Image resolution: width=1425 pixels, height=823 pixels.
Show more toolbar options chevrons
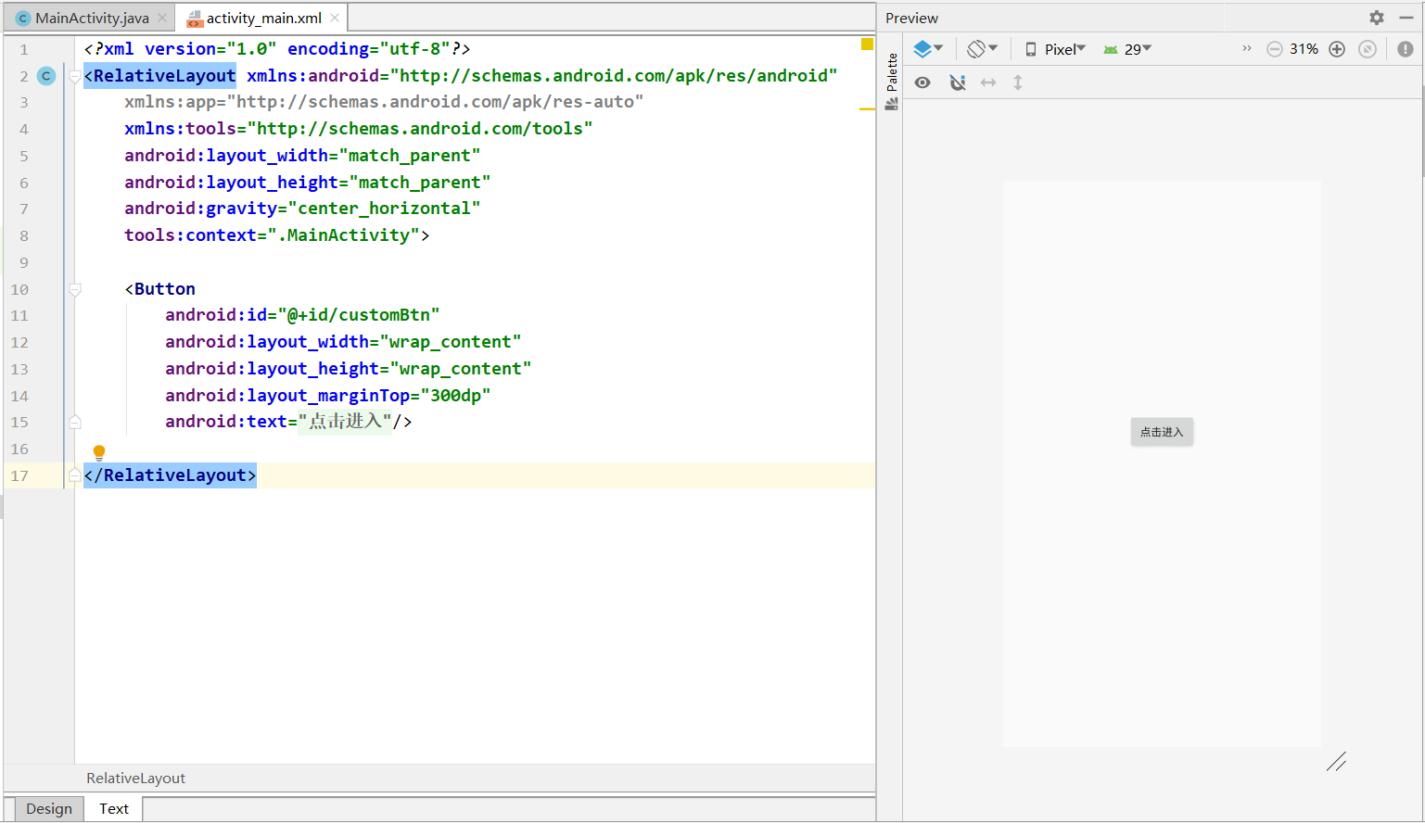click(1247, 48)
